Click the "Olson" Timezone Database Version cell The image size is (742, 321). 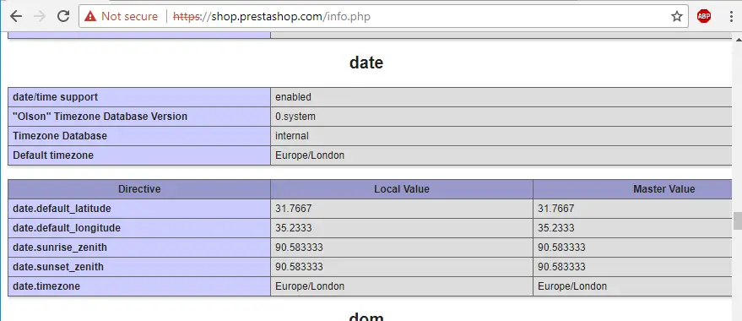point(139,117)
